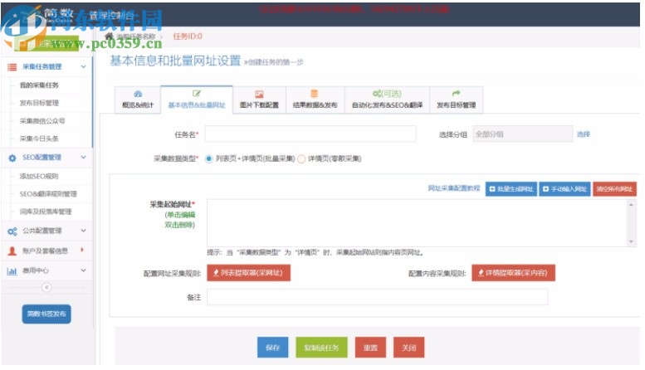Click the gears icon on 自动化发布 tab
645x370 pixels.
click(x=377, y=94)
